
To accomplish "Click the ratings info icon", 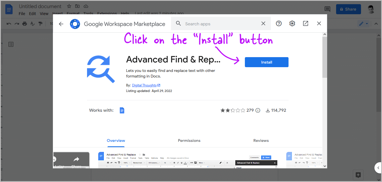I will click(258, 110).
